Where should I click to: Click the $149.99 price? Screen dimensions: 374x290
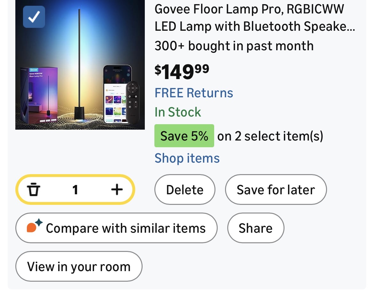click(x=182, y=72)
